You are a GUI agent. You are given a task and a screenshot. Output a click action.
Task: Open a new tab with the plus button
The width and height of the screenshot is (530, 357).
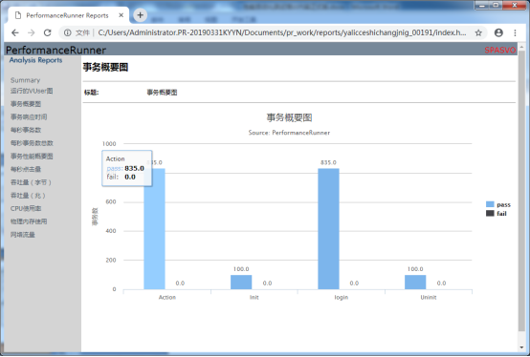point(140,15)
